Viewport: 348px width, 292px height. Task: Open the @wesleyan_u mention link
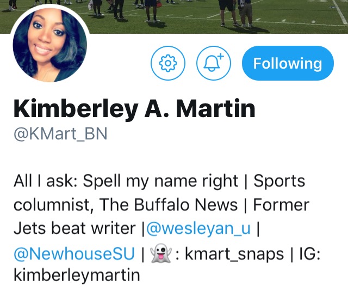pos(198,228)
